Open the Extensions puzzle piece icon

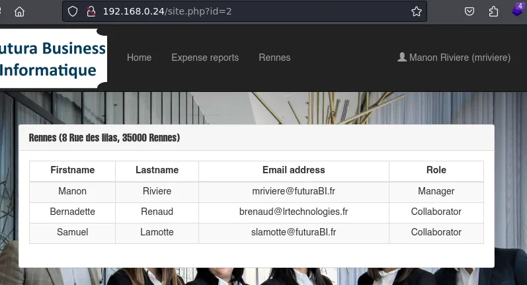(493, 11)
